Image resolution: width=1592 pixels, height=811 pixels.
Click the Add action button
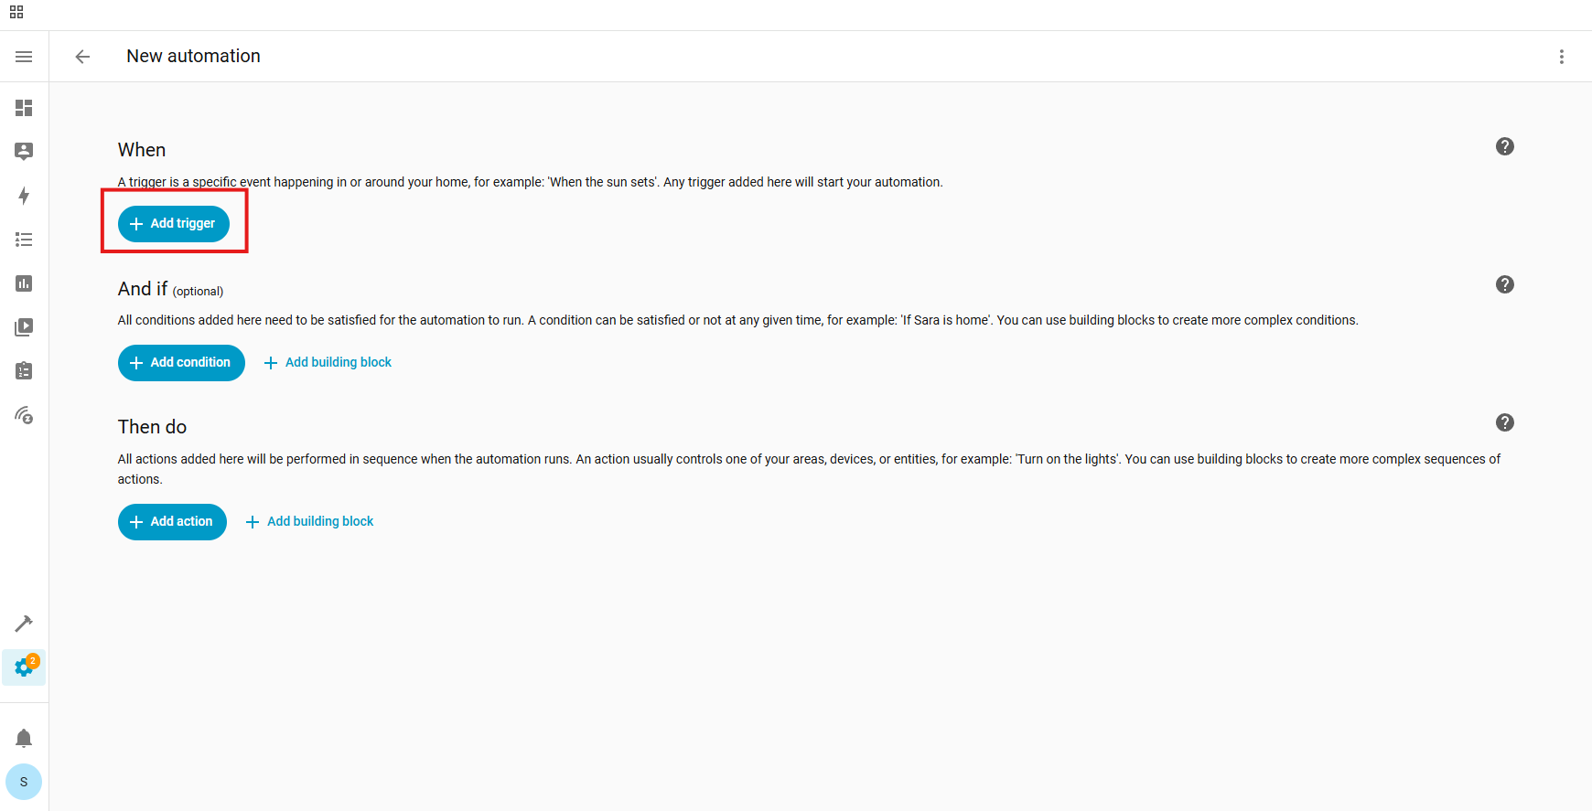point(172,522)
